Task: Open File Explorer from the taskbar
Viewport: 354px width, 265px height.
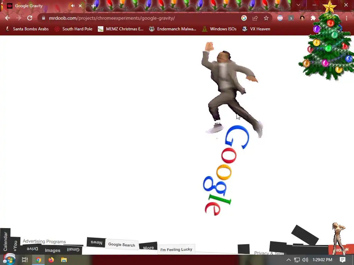Action: pos(64,260)
